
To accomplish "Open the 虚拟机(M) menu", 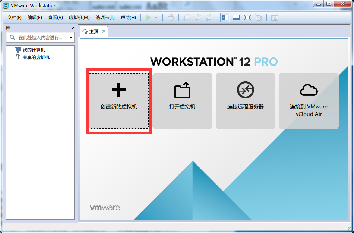I will (x=79, y=18).
